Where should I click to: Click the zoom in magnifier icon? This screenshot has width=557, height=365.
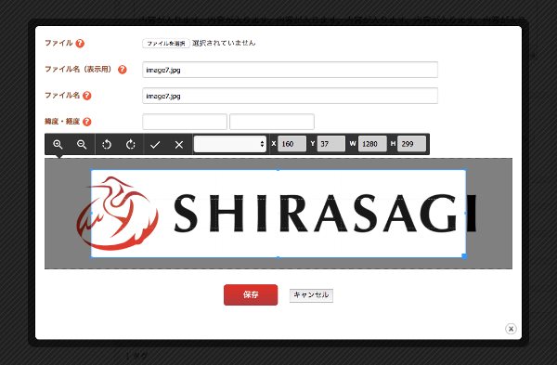click(58, 144)
